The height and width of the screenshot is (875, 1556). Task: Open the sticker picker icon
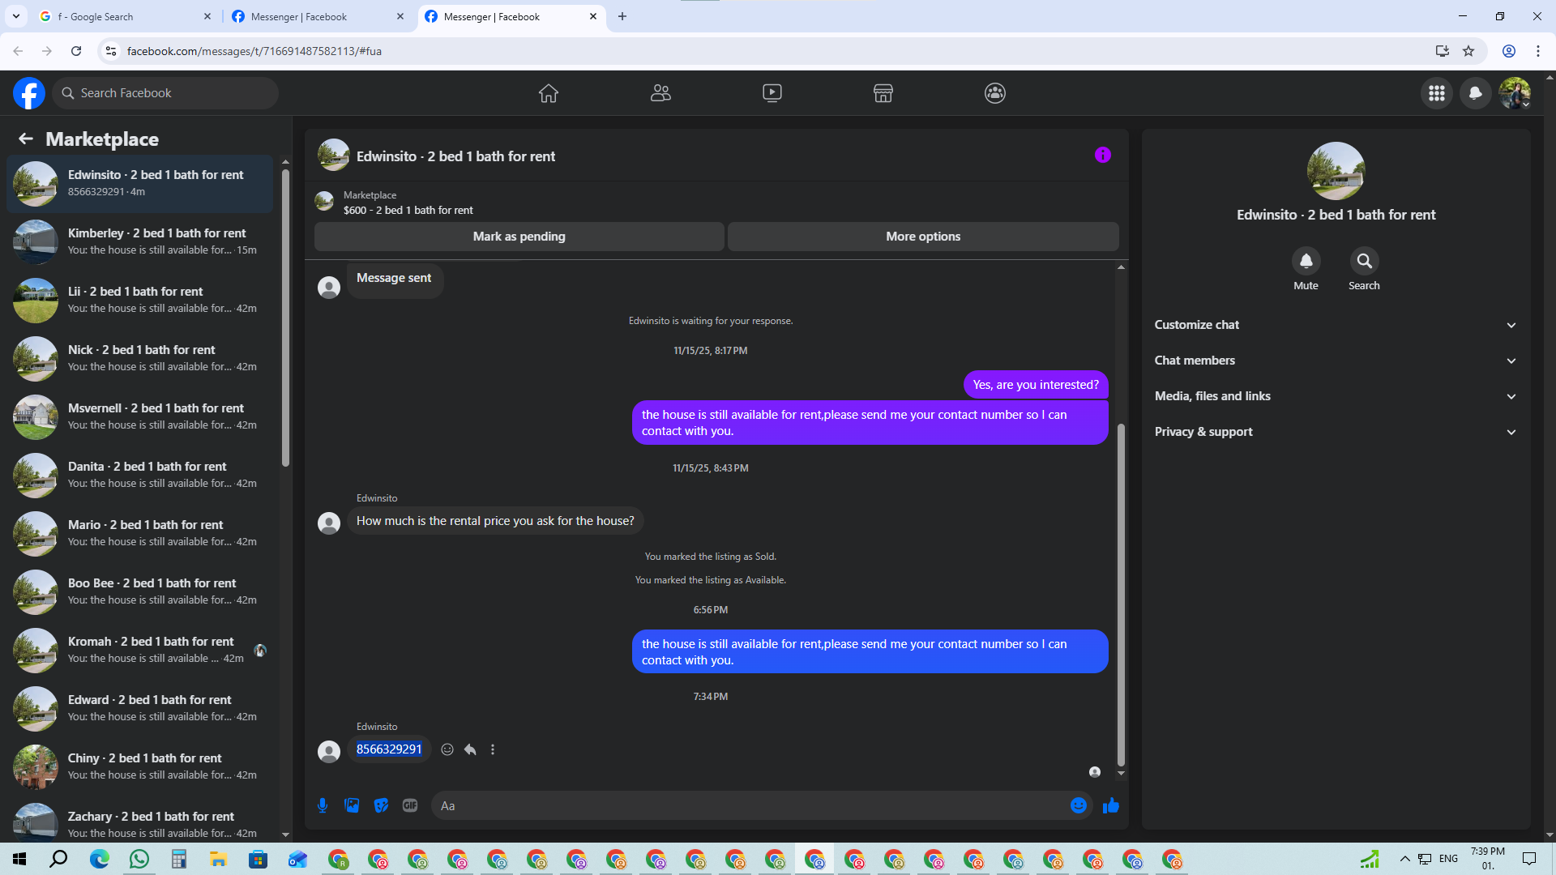click(381, 805)
